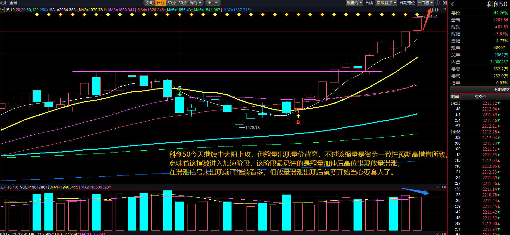The image size is (510, 235).
Task: Open the 周线 period dropdown
Action: pos(195,3)
